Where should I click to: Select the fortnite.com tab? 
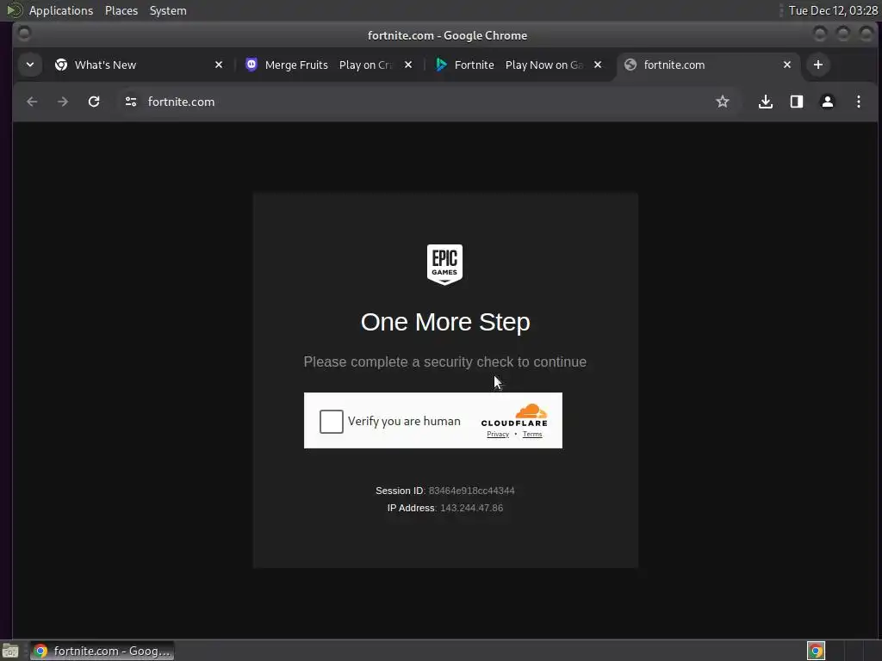coord(709,65)
